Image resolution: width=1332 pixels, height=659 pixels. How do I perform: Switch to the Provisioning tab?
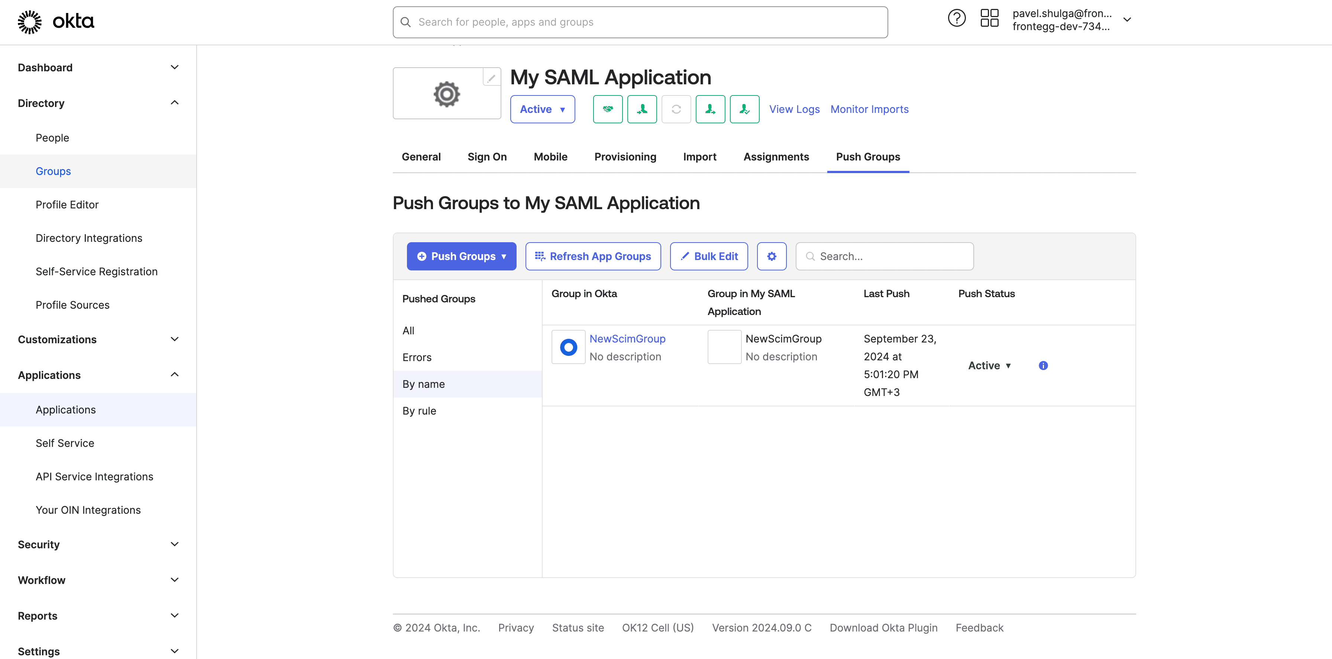[x=625, y=157]
